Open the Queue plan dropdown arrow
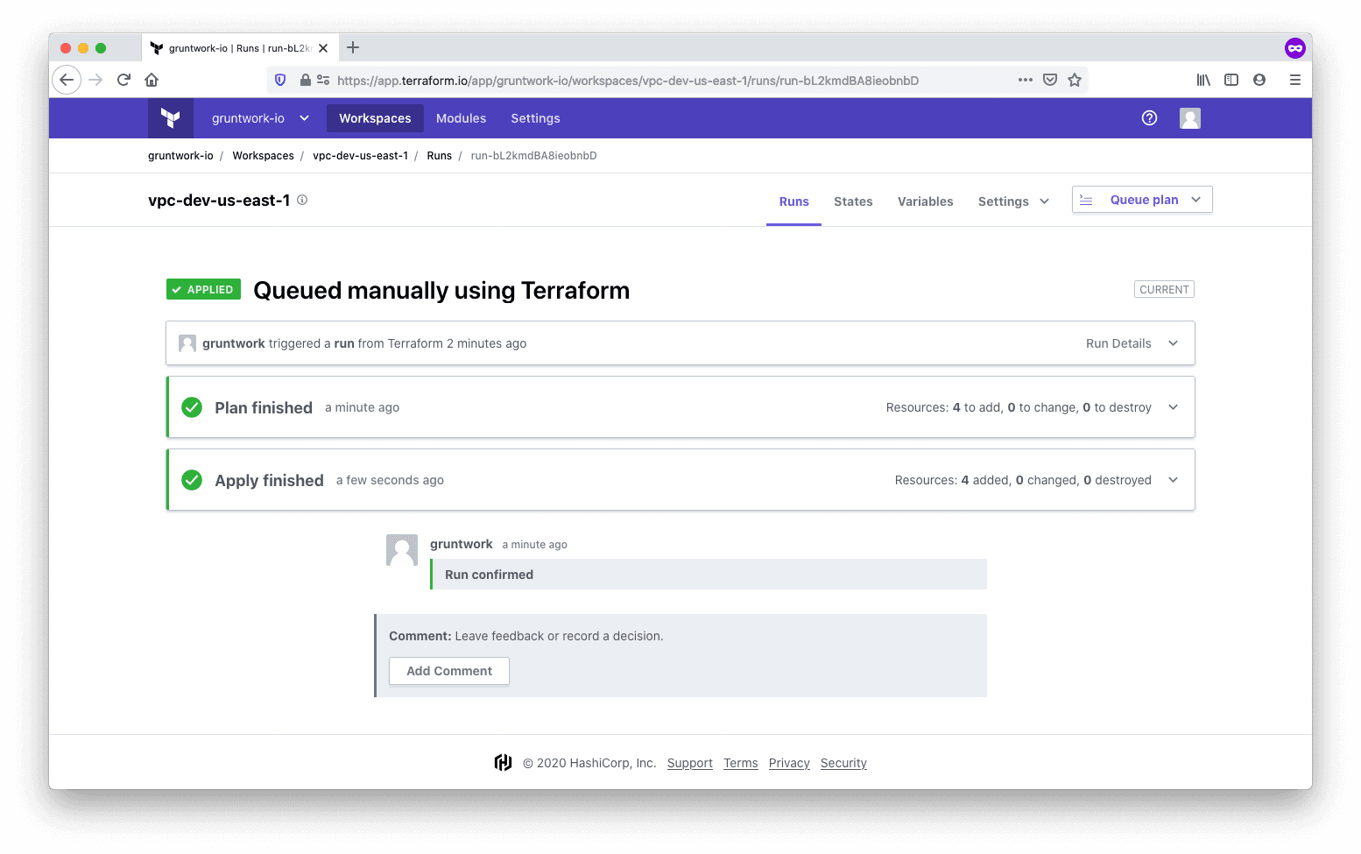 point(1195,200)
